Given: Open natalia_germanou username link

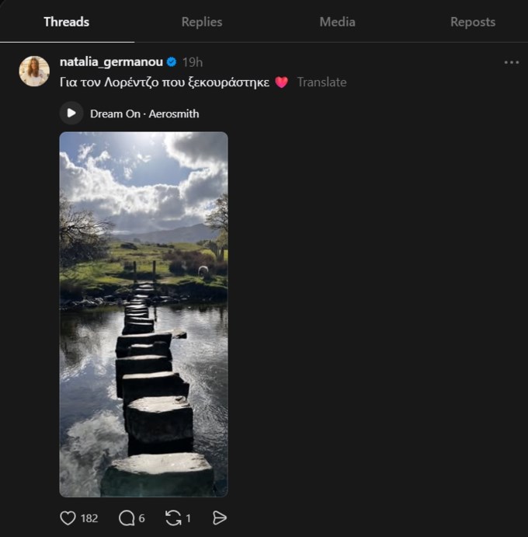Looking at the screenshot, I should click(111, 62).
